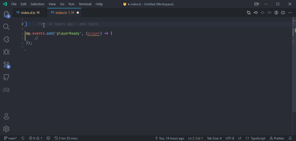The height and width of the screenshot is (141, 296).
Task: Open the Manage gear menu
Action: [6, 129]
